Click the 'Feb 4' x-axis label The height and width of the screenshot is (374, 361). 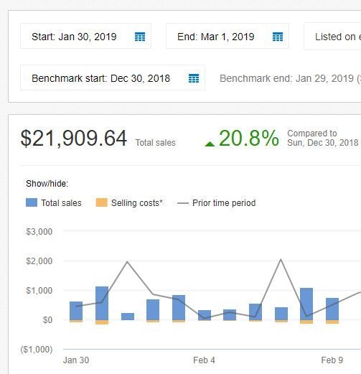point(204,360)
